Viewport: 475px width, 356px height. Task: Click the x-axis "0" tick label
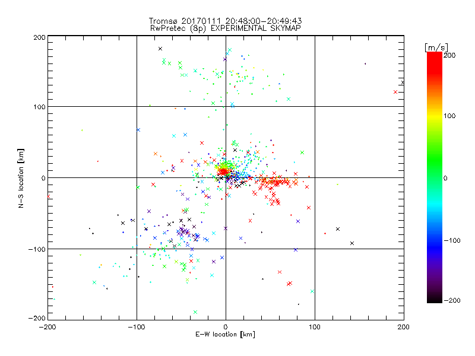[x=226, y=327]
